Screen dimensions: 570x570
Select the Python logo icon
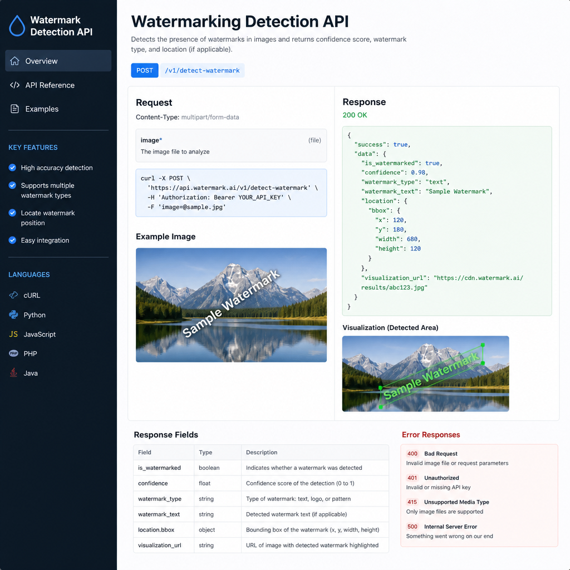[x=13, y=315]
